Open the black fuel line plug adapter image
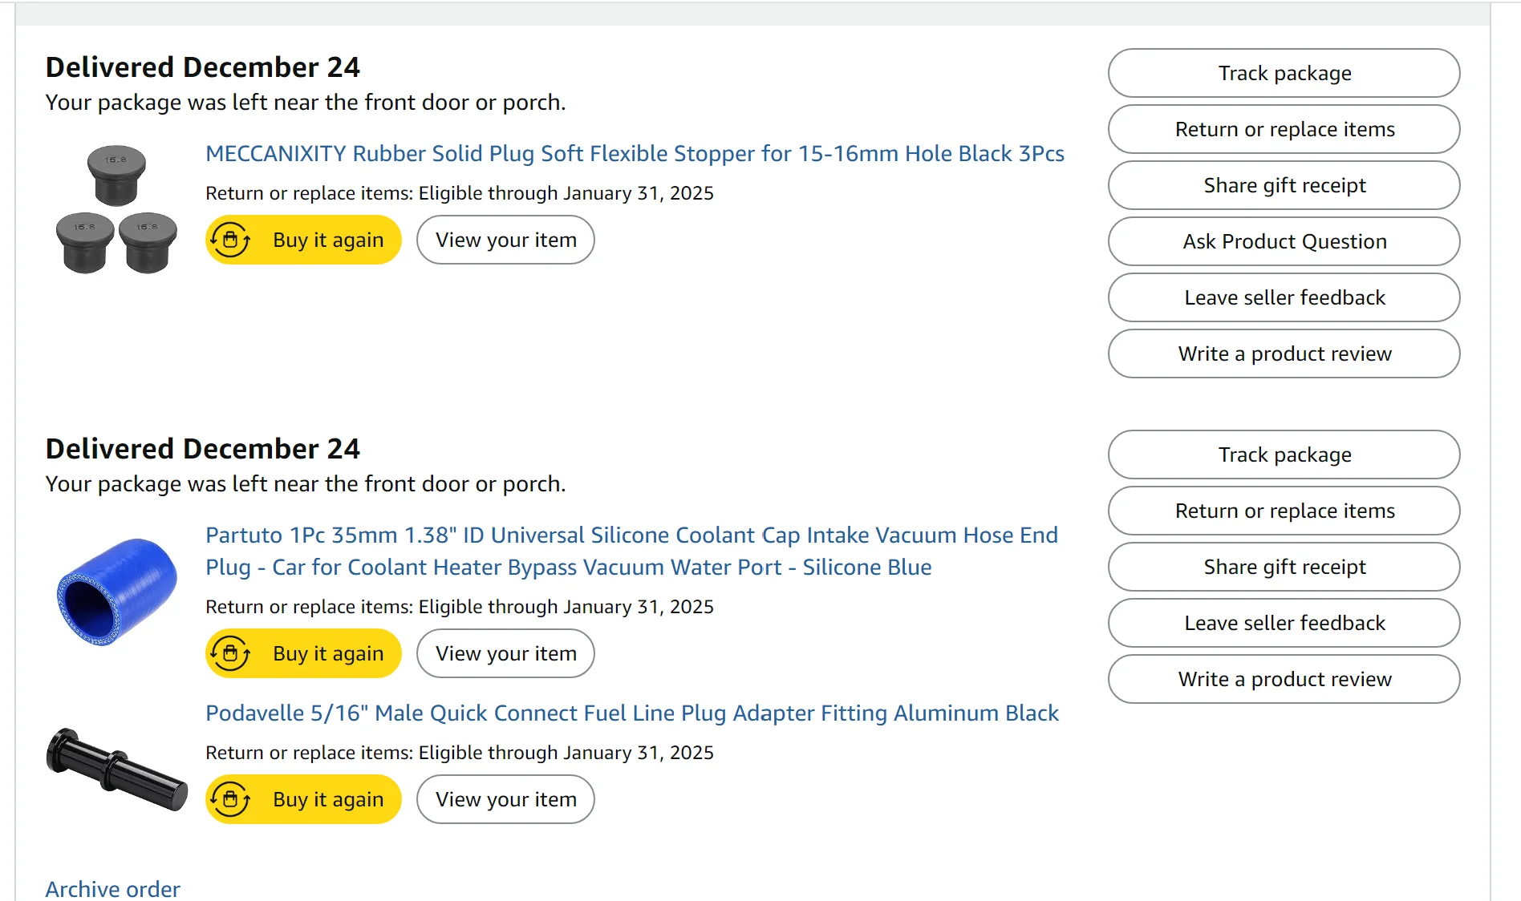 (117, 769)
